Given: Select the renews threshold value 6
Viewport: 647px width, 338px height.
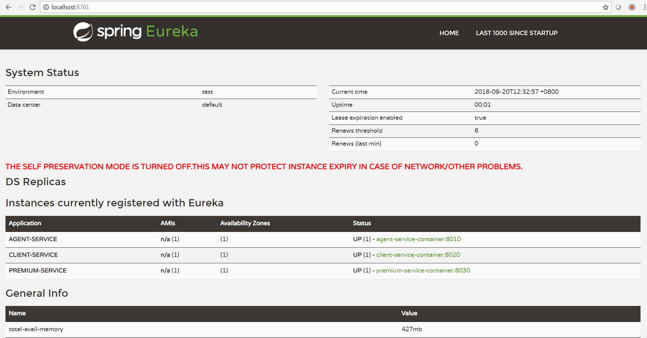Looking at the screenshot, I should click(476, 131).
